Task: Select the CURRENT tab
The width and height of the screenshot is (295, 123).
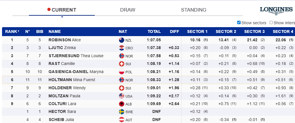Action: click(64, 10)
